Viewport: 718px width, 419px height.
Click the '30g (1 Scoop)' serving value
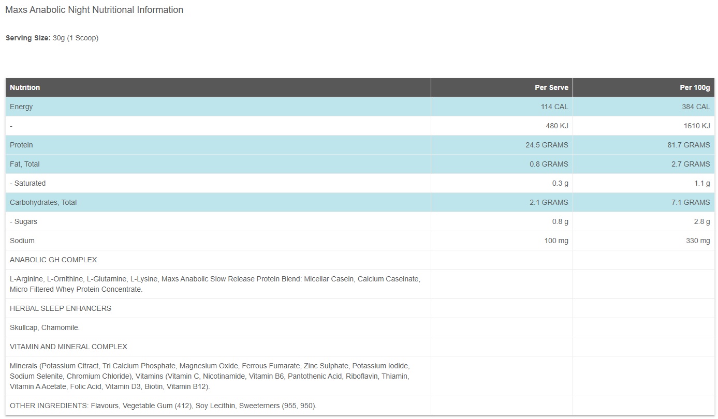tap(76, 38)
